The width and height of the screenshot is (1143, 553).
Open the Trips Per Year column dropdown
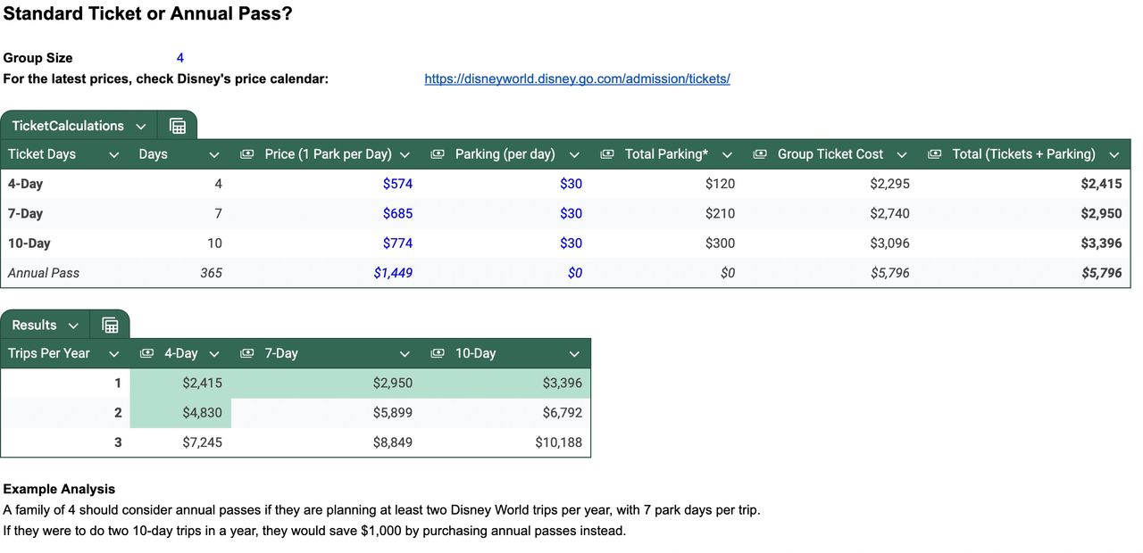113,354
